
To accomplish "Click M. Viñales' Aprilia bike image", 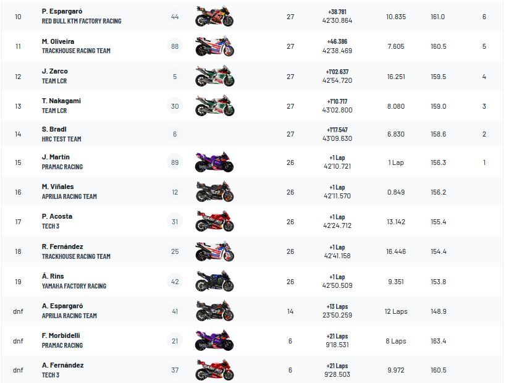I will (x=214, y=192).
